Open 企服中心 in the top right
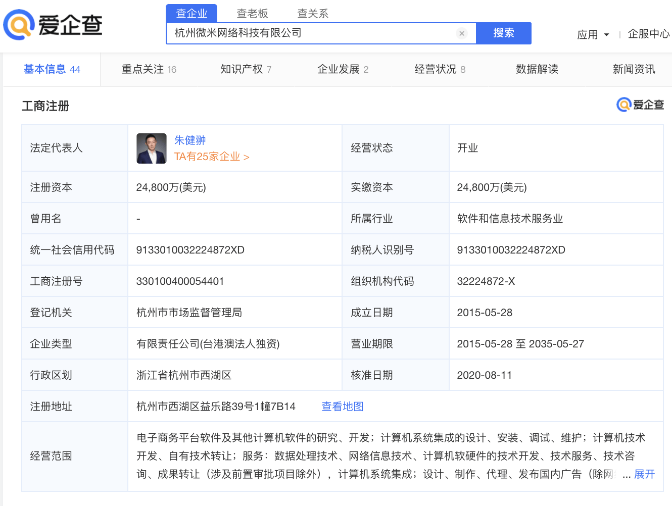This screenshot has width=672, height=506. click(x=648, y=34)
